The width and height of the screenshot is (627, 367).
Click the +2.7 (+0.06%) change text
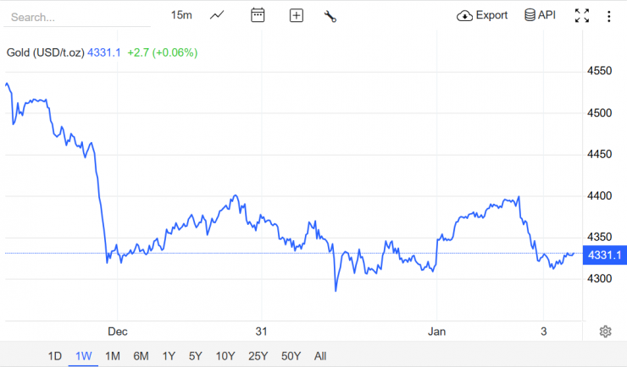pyautogui.click(x=163, y=52)
